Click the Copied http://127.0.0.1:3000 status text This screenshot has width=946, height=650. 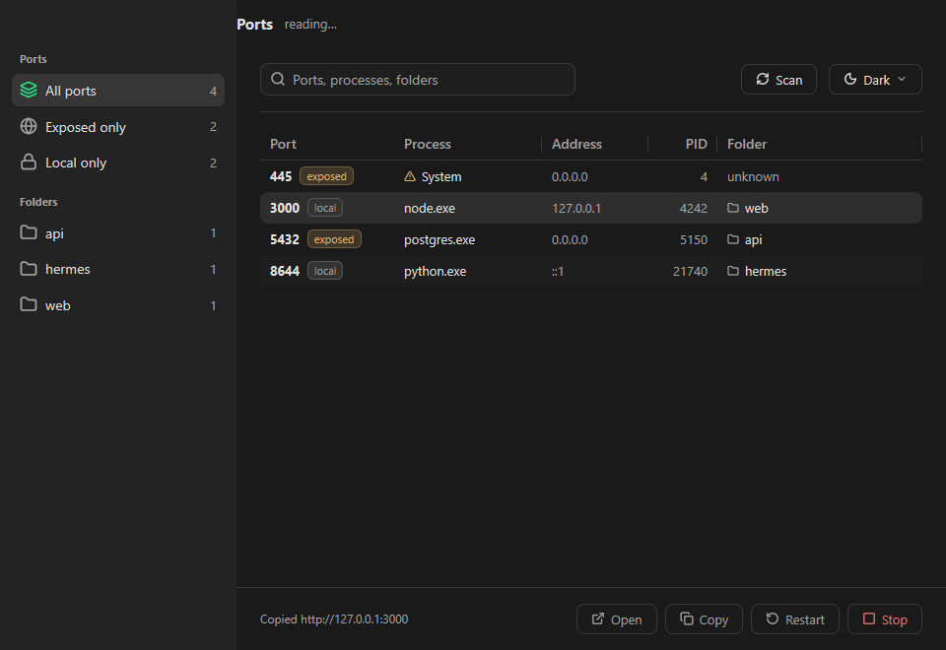coord(334,619)
